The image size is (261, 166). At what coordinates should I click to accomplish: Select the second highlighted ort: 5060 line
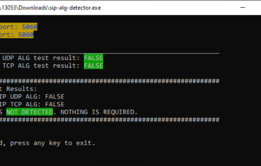(17, 34)
